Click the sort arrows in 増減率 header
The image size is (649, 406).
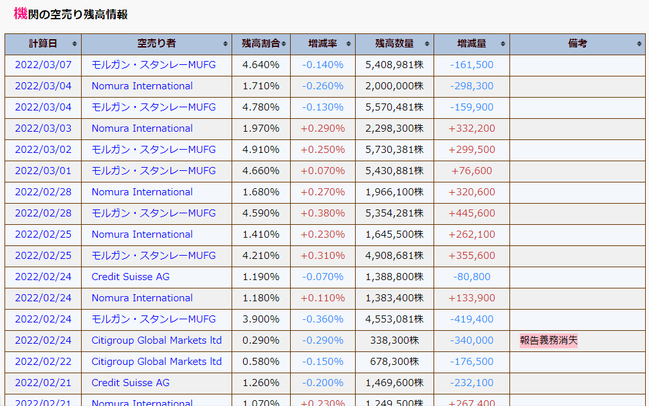pos(349,44)
